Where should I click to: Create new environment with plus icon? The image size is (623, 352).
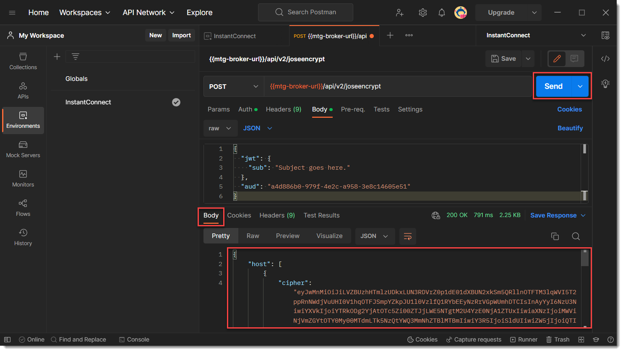pos(57,57)
